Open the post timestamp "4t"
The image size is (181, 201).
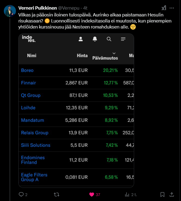[x=85, y=8]
